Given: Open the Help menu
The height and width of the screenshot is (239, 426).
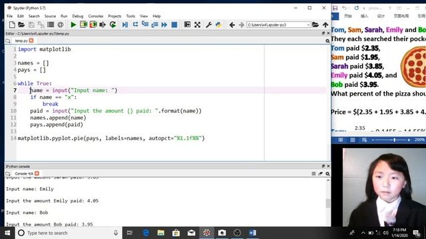Looking at the screenshot, I should pos(156,16).
